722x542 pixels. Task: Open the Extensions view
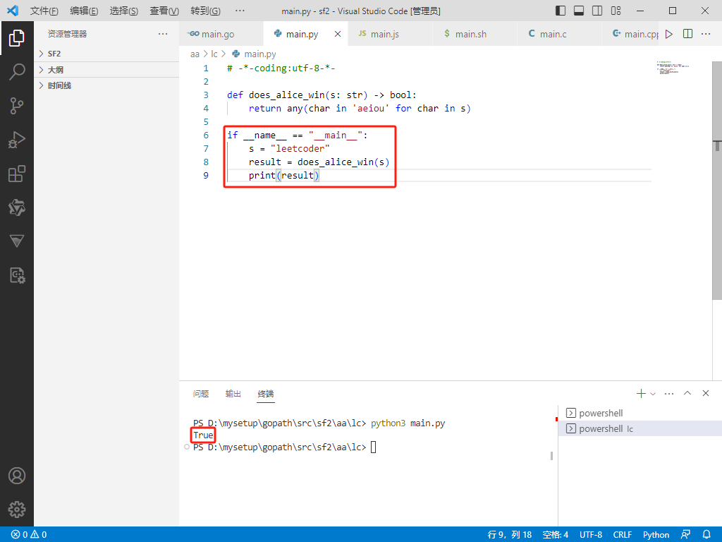(x=17, y=174)
